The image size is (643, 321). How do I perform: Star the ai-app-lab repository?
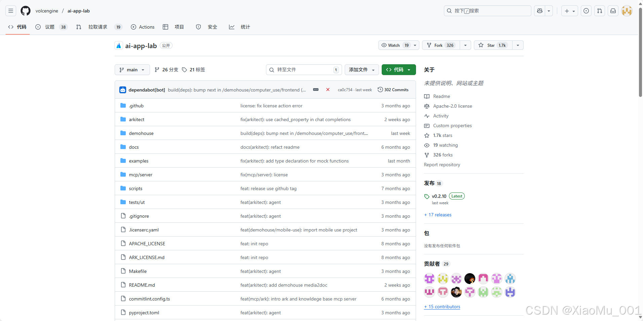493,45
